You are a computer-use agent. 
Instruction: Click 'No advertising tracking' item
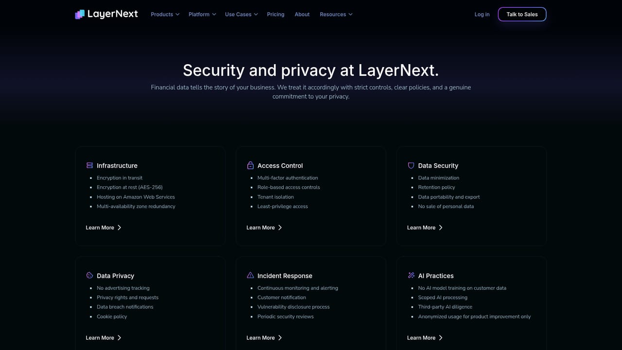(x=123, y=288)
